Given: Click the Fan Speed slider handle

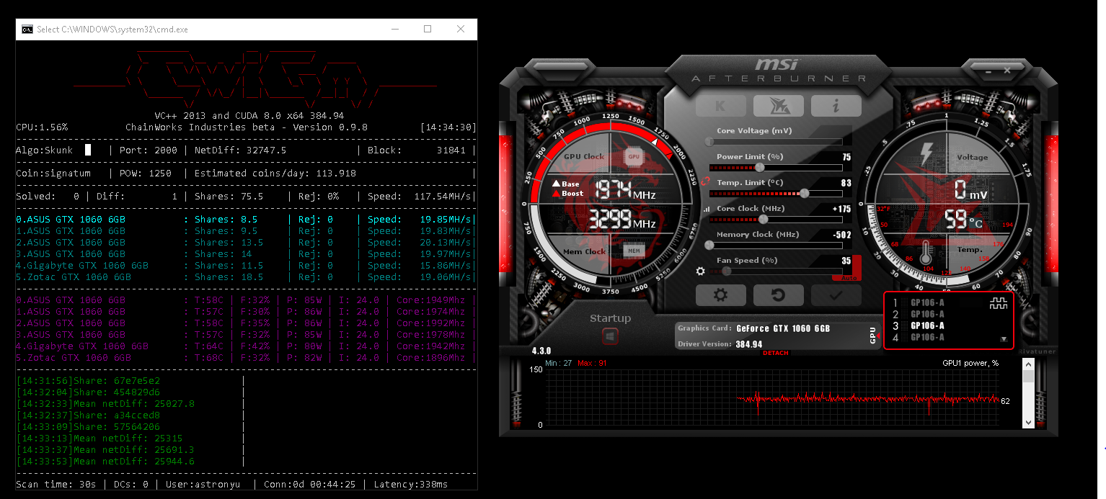Looking at the screenshot, I should (x=726, y=271).
